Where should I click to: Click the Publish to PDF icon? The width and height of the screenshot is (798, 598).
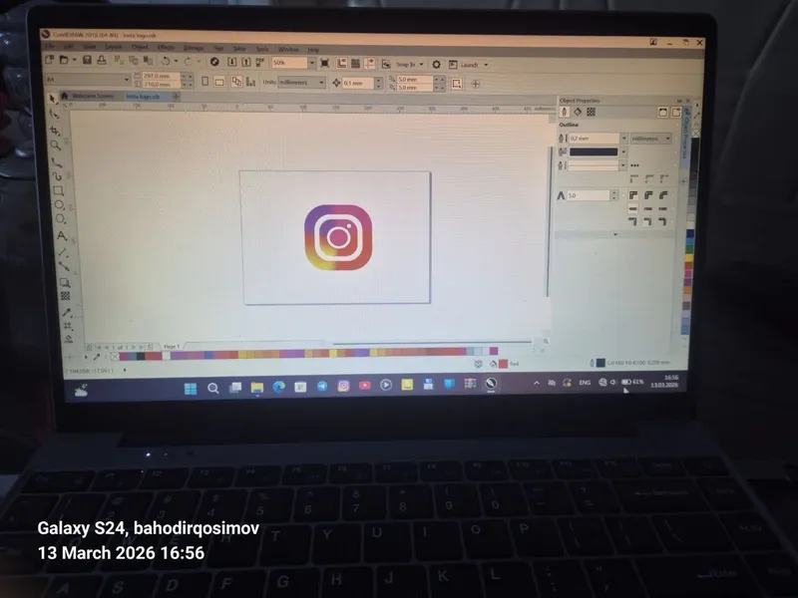[260, 62]
